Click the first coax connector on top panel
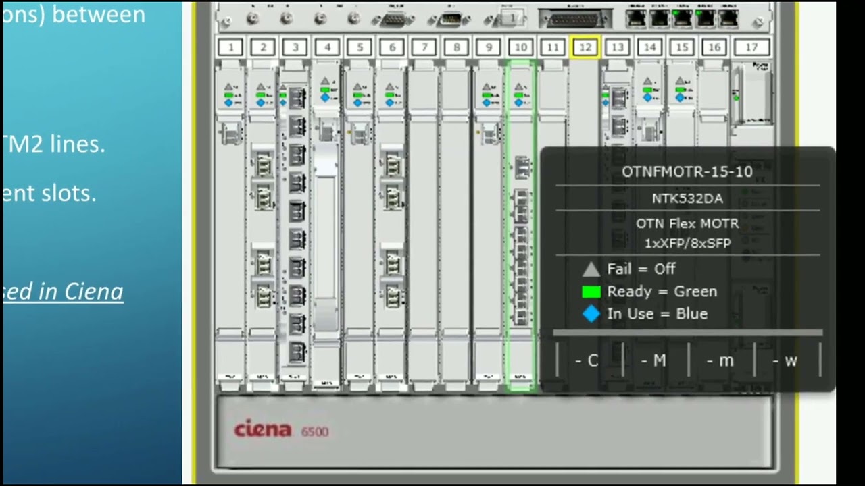The image size is (865, 486). coord(253,18)
